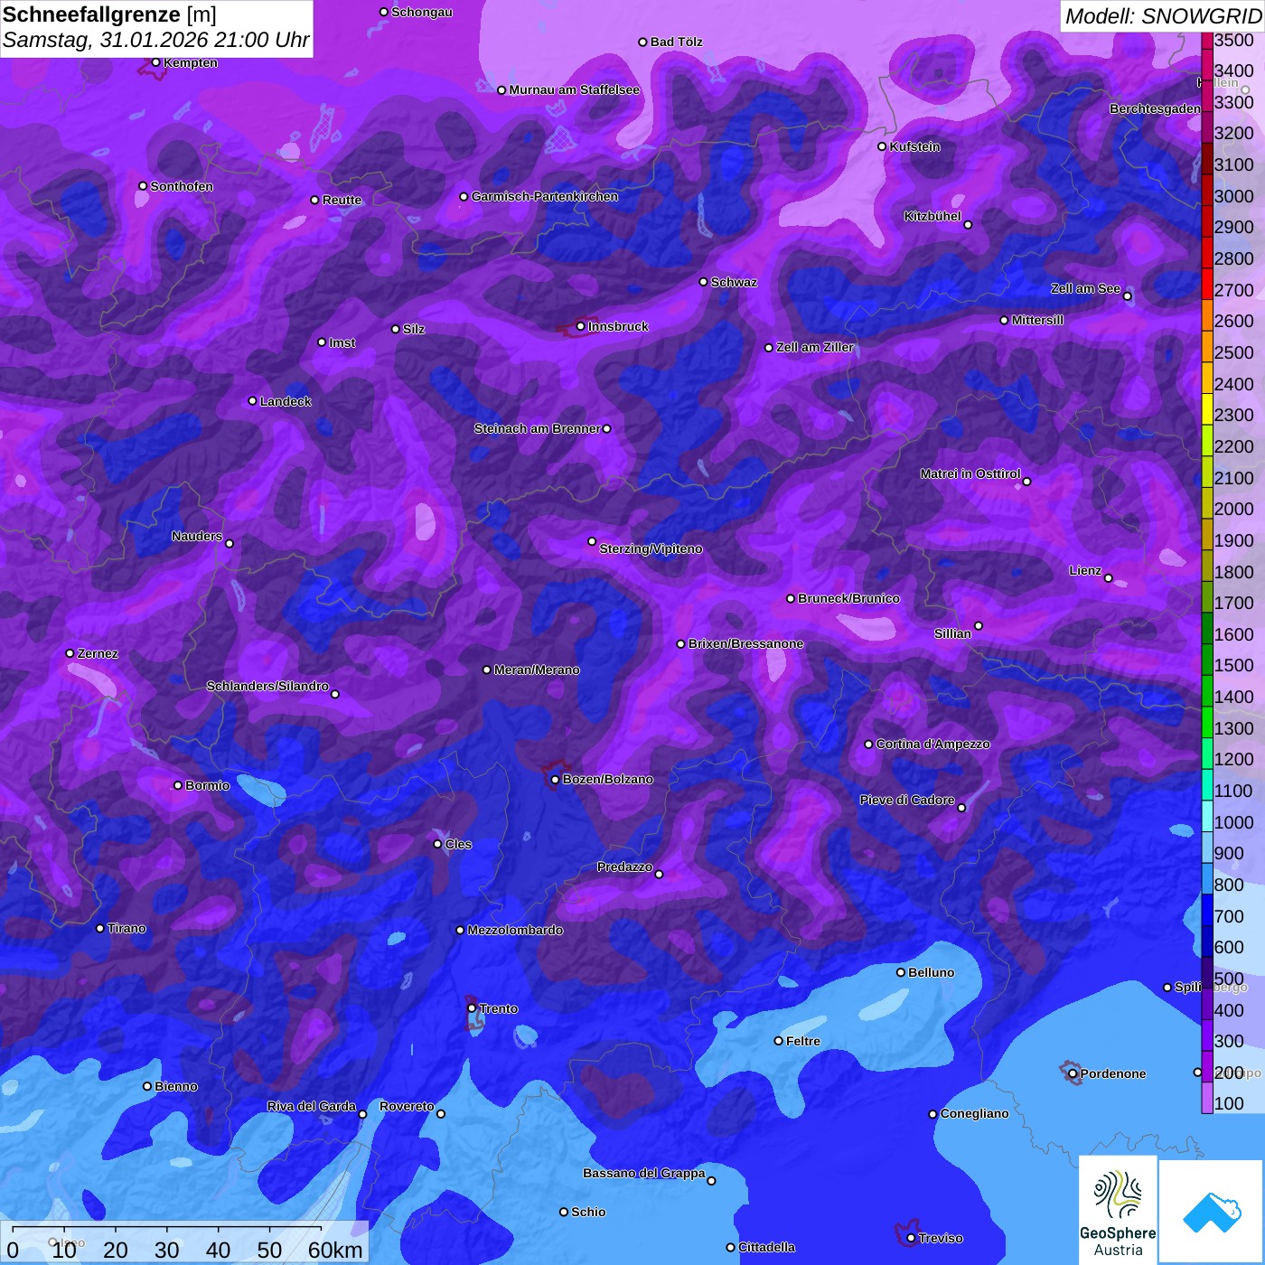This screenshot has height=1265, width=1265.
Task: Click the Trento city marker dot
Action: click(x=472, y=1008)
